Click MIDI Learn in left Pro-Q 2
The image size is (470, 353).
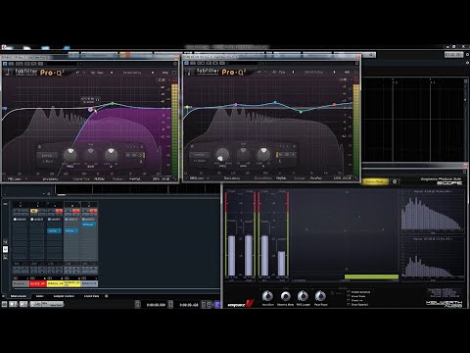(x=15, y=179)
